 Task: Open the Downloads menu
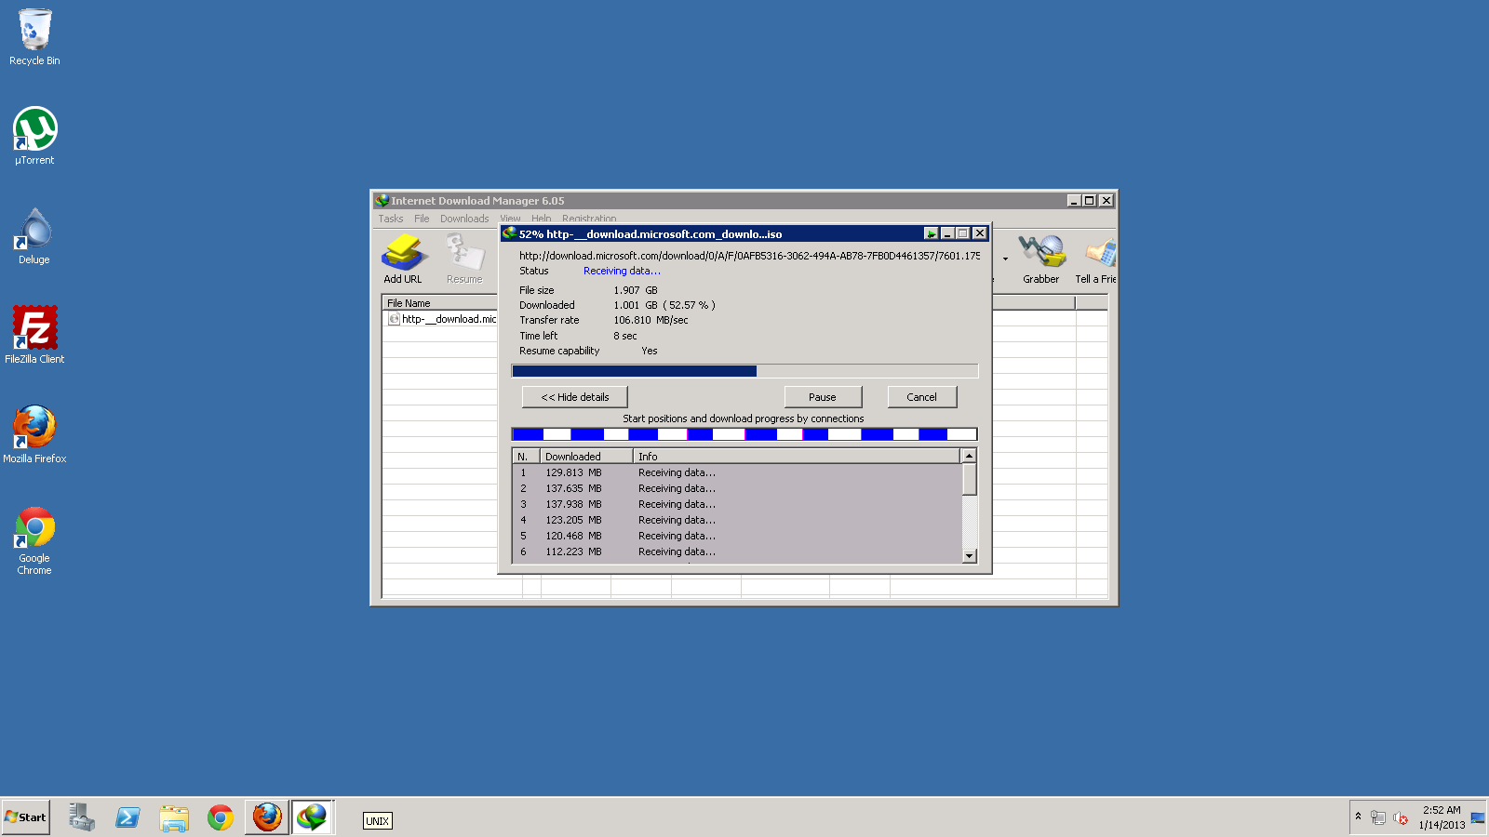tap(464, 219)
